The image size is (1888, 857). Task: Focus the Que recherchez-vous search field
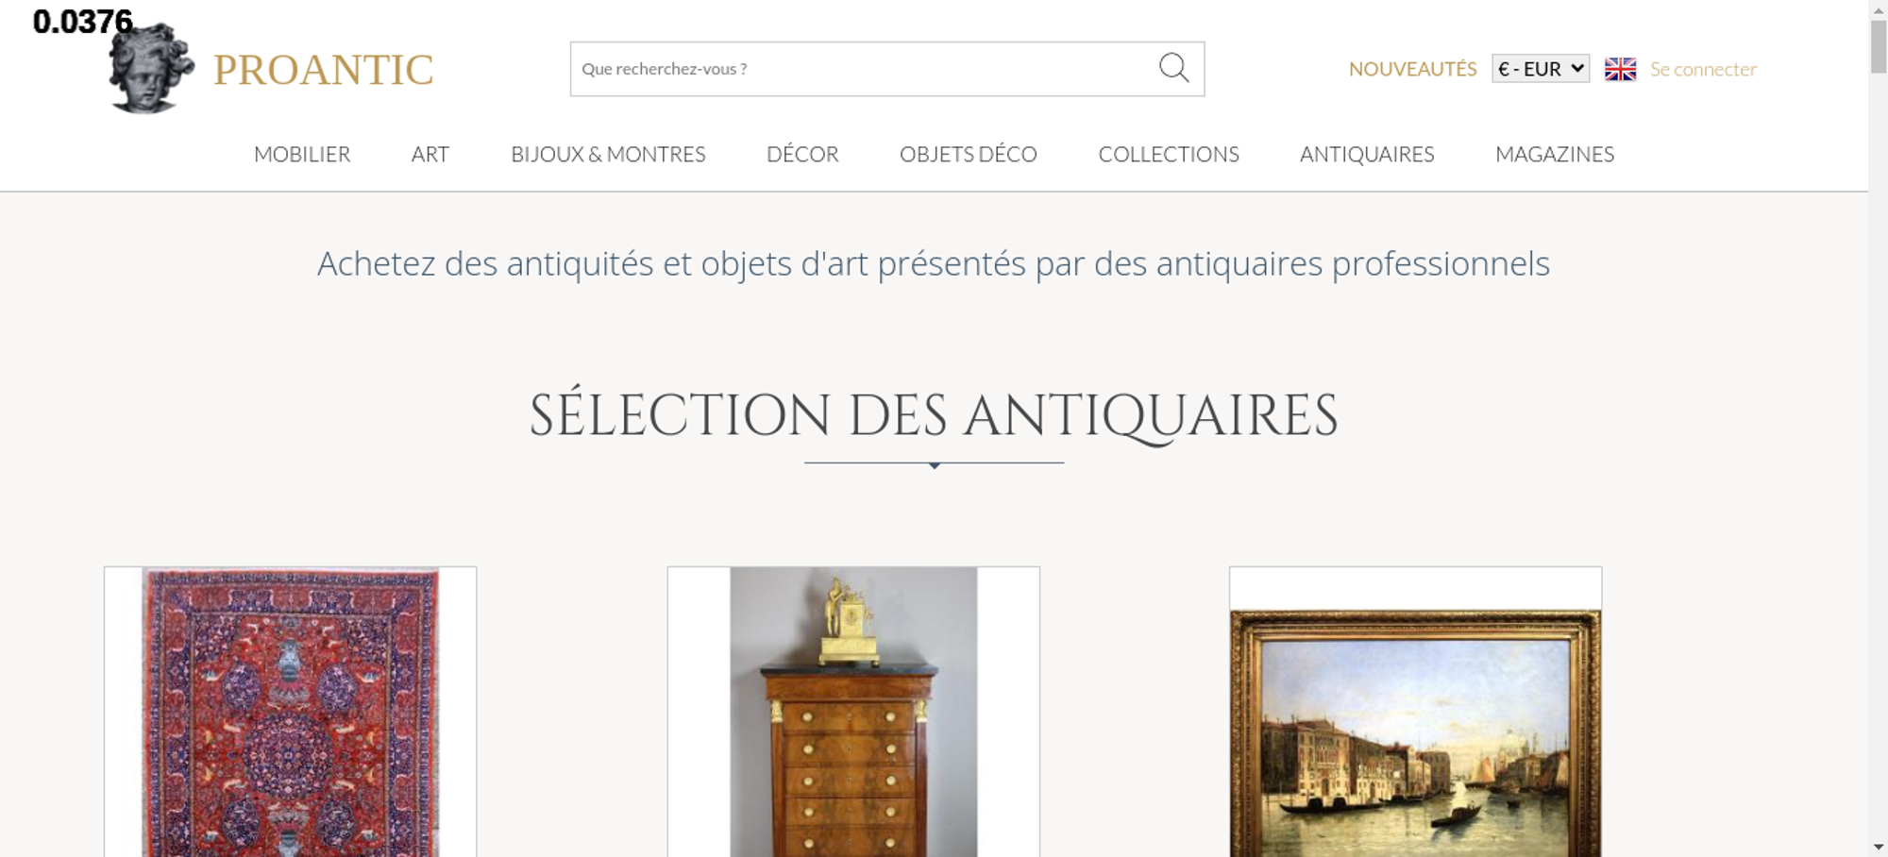864,69
